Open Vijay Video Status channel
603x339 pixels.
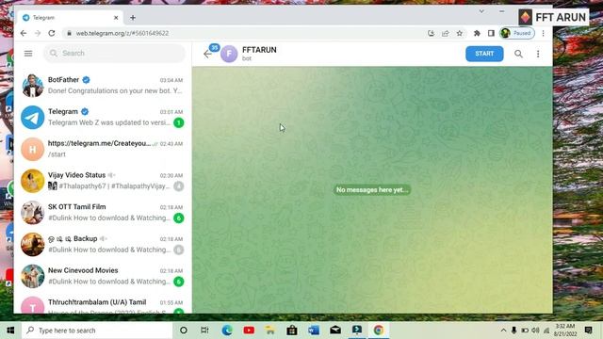click(x=103, y=181)
